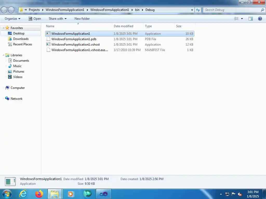266x199 pixels.
Task: Create a New folder
Action: click(x=82, y=19)
